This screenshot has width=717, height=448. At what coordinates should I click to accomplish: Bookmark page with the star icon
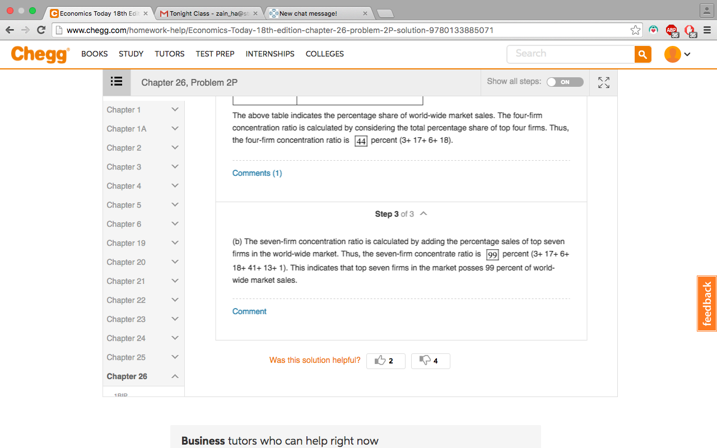[635, 30]
